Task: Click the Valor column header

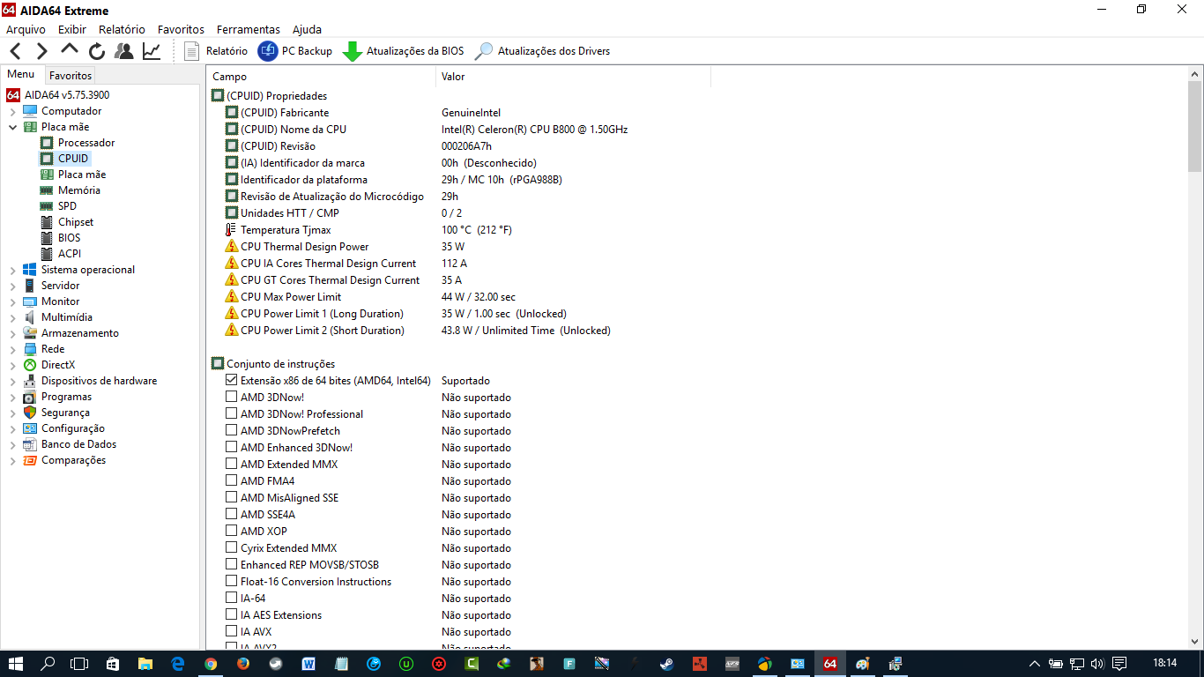Action: [573, 77]
